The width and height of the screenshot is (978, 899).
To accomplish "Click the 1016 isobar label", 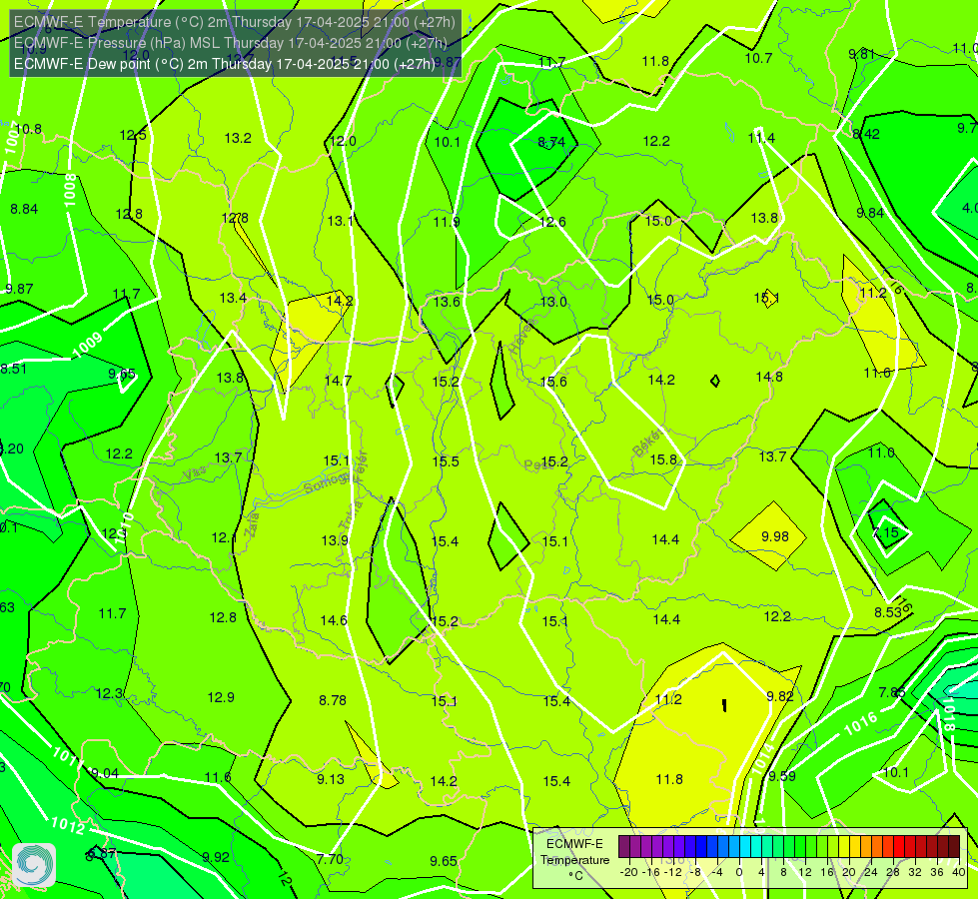I will (x=861, y=723).
